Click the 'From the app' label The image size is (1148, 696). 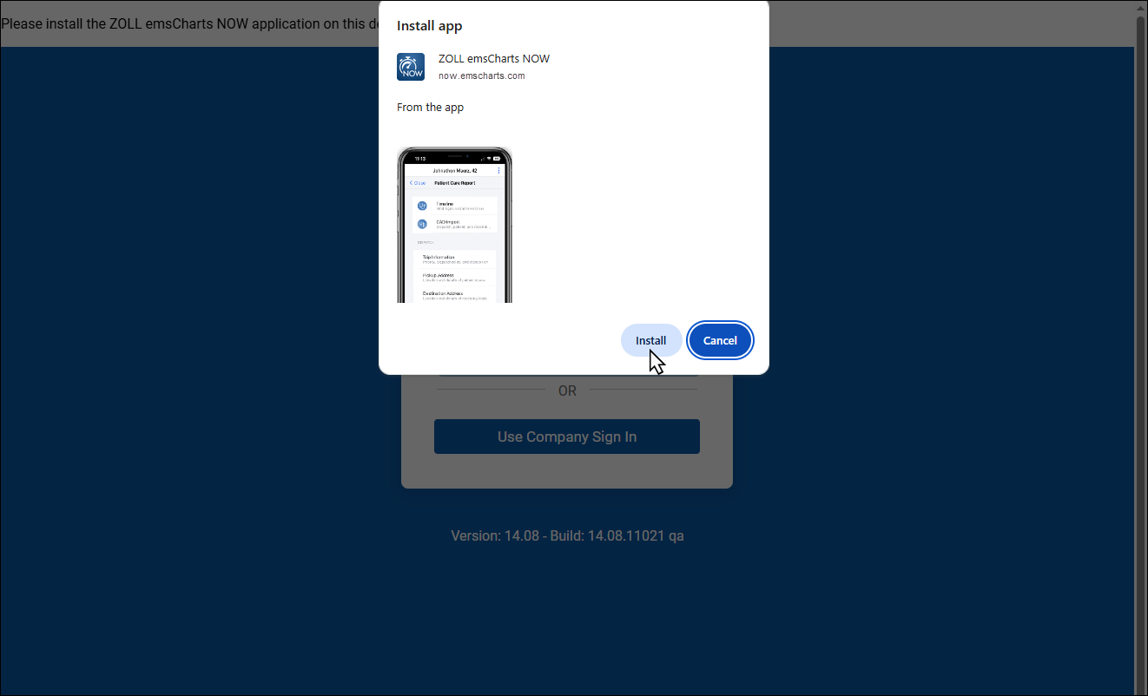point(430,108)
